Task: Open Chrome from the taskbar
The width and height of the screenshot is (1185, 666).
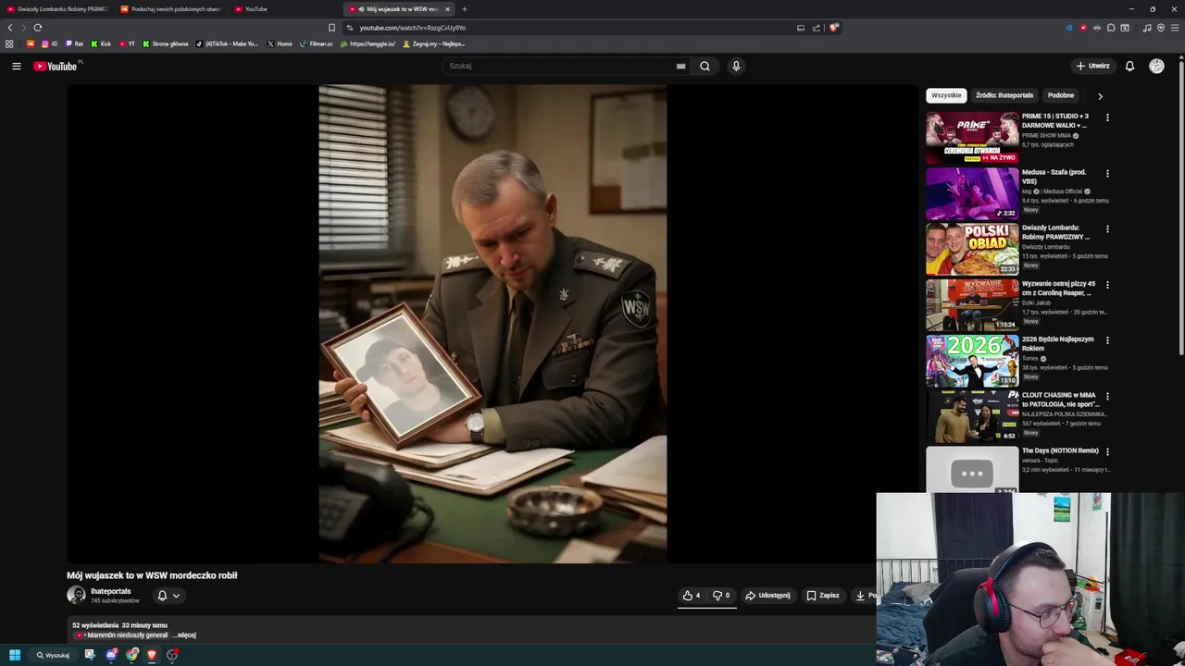Action: pyautogui.click(x=131, y=655)
